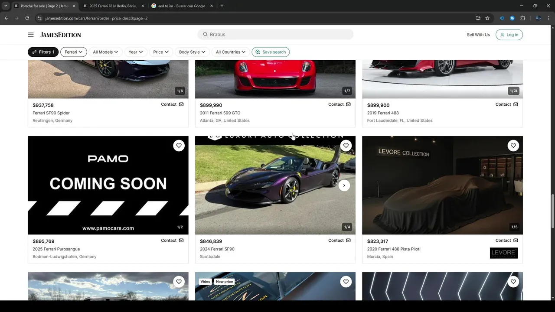Viewport: 555px width, 312px height.
Task: View site information icon in address bar
Action: (39, 18)
